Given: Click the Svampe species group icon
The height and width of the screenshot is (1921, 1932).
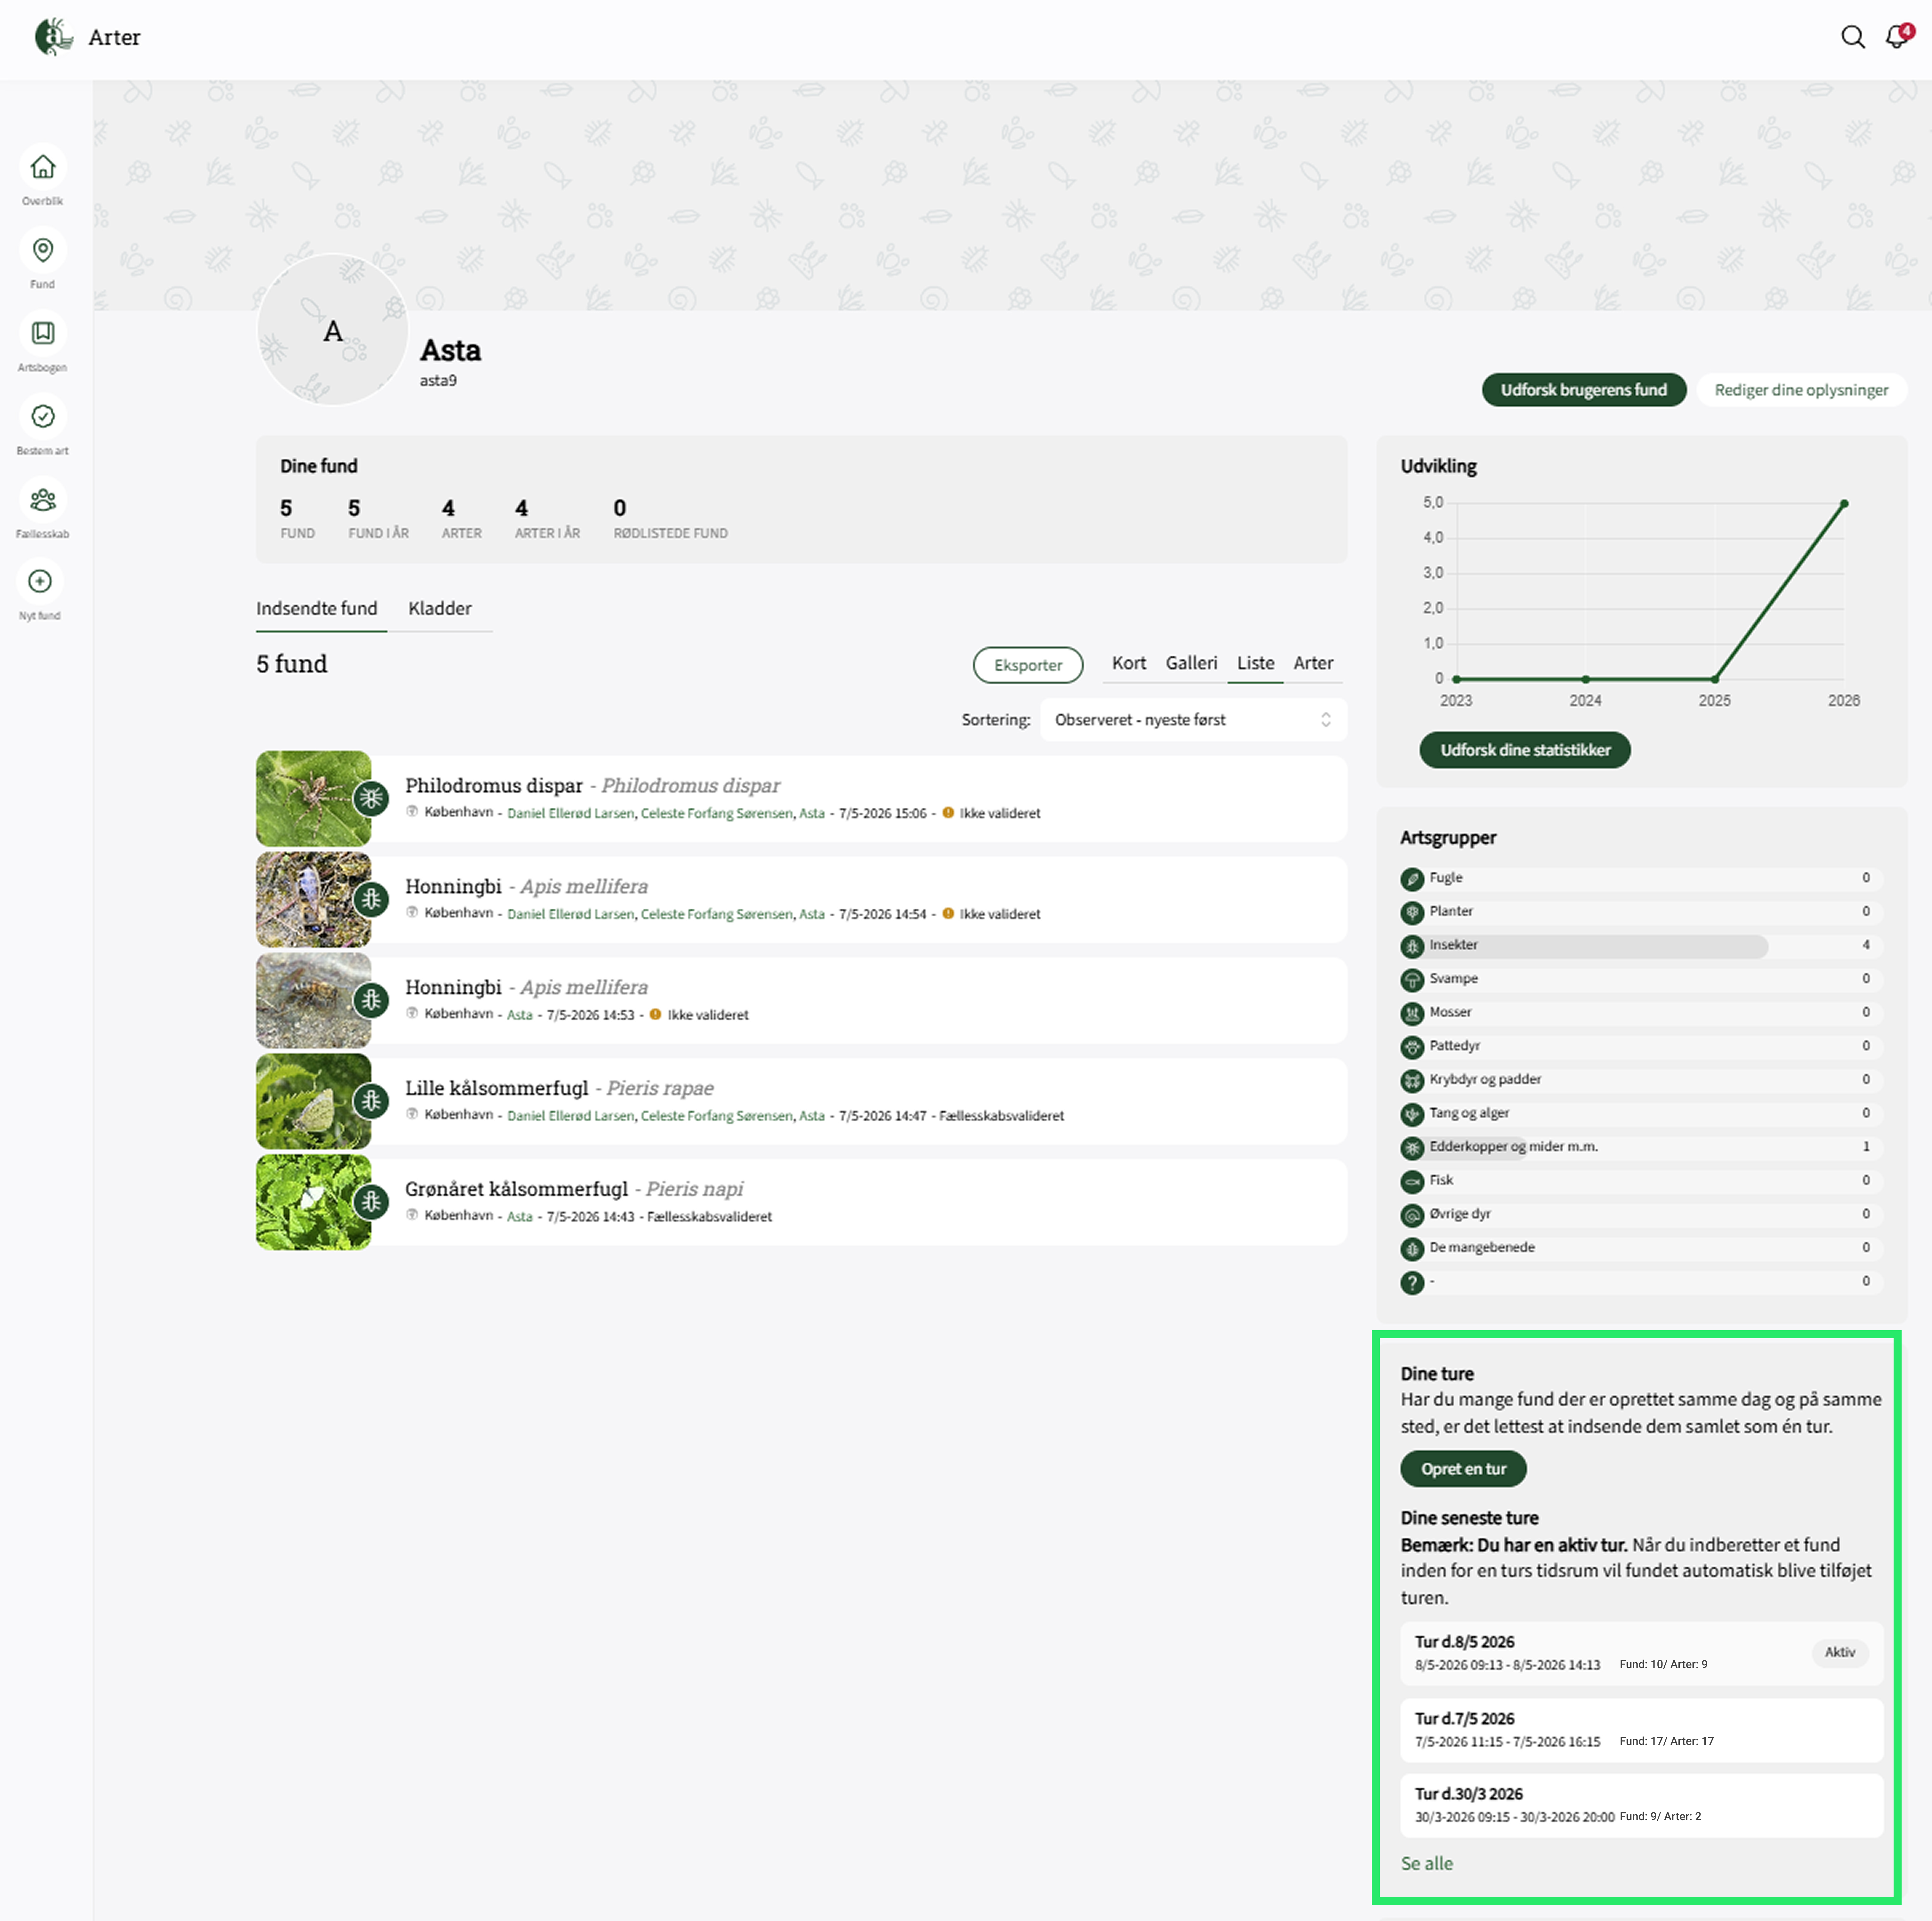Looking at the screenshot, I should point(1412,980).
